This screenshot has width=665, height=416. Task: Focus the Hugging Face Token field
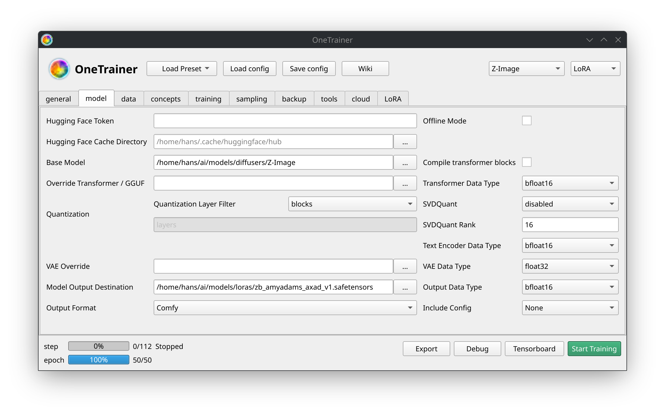pyautogui.click(x=285, y=121)
